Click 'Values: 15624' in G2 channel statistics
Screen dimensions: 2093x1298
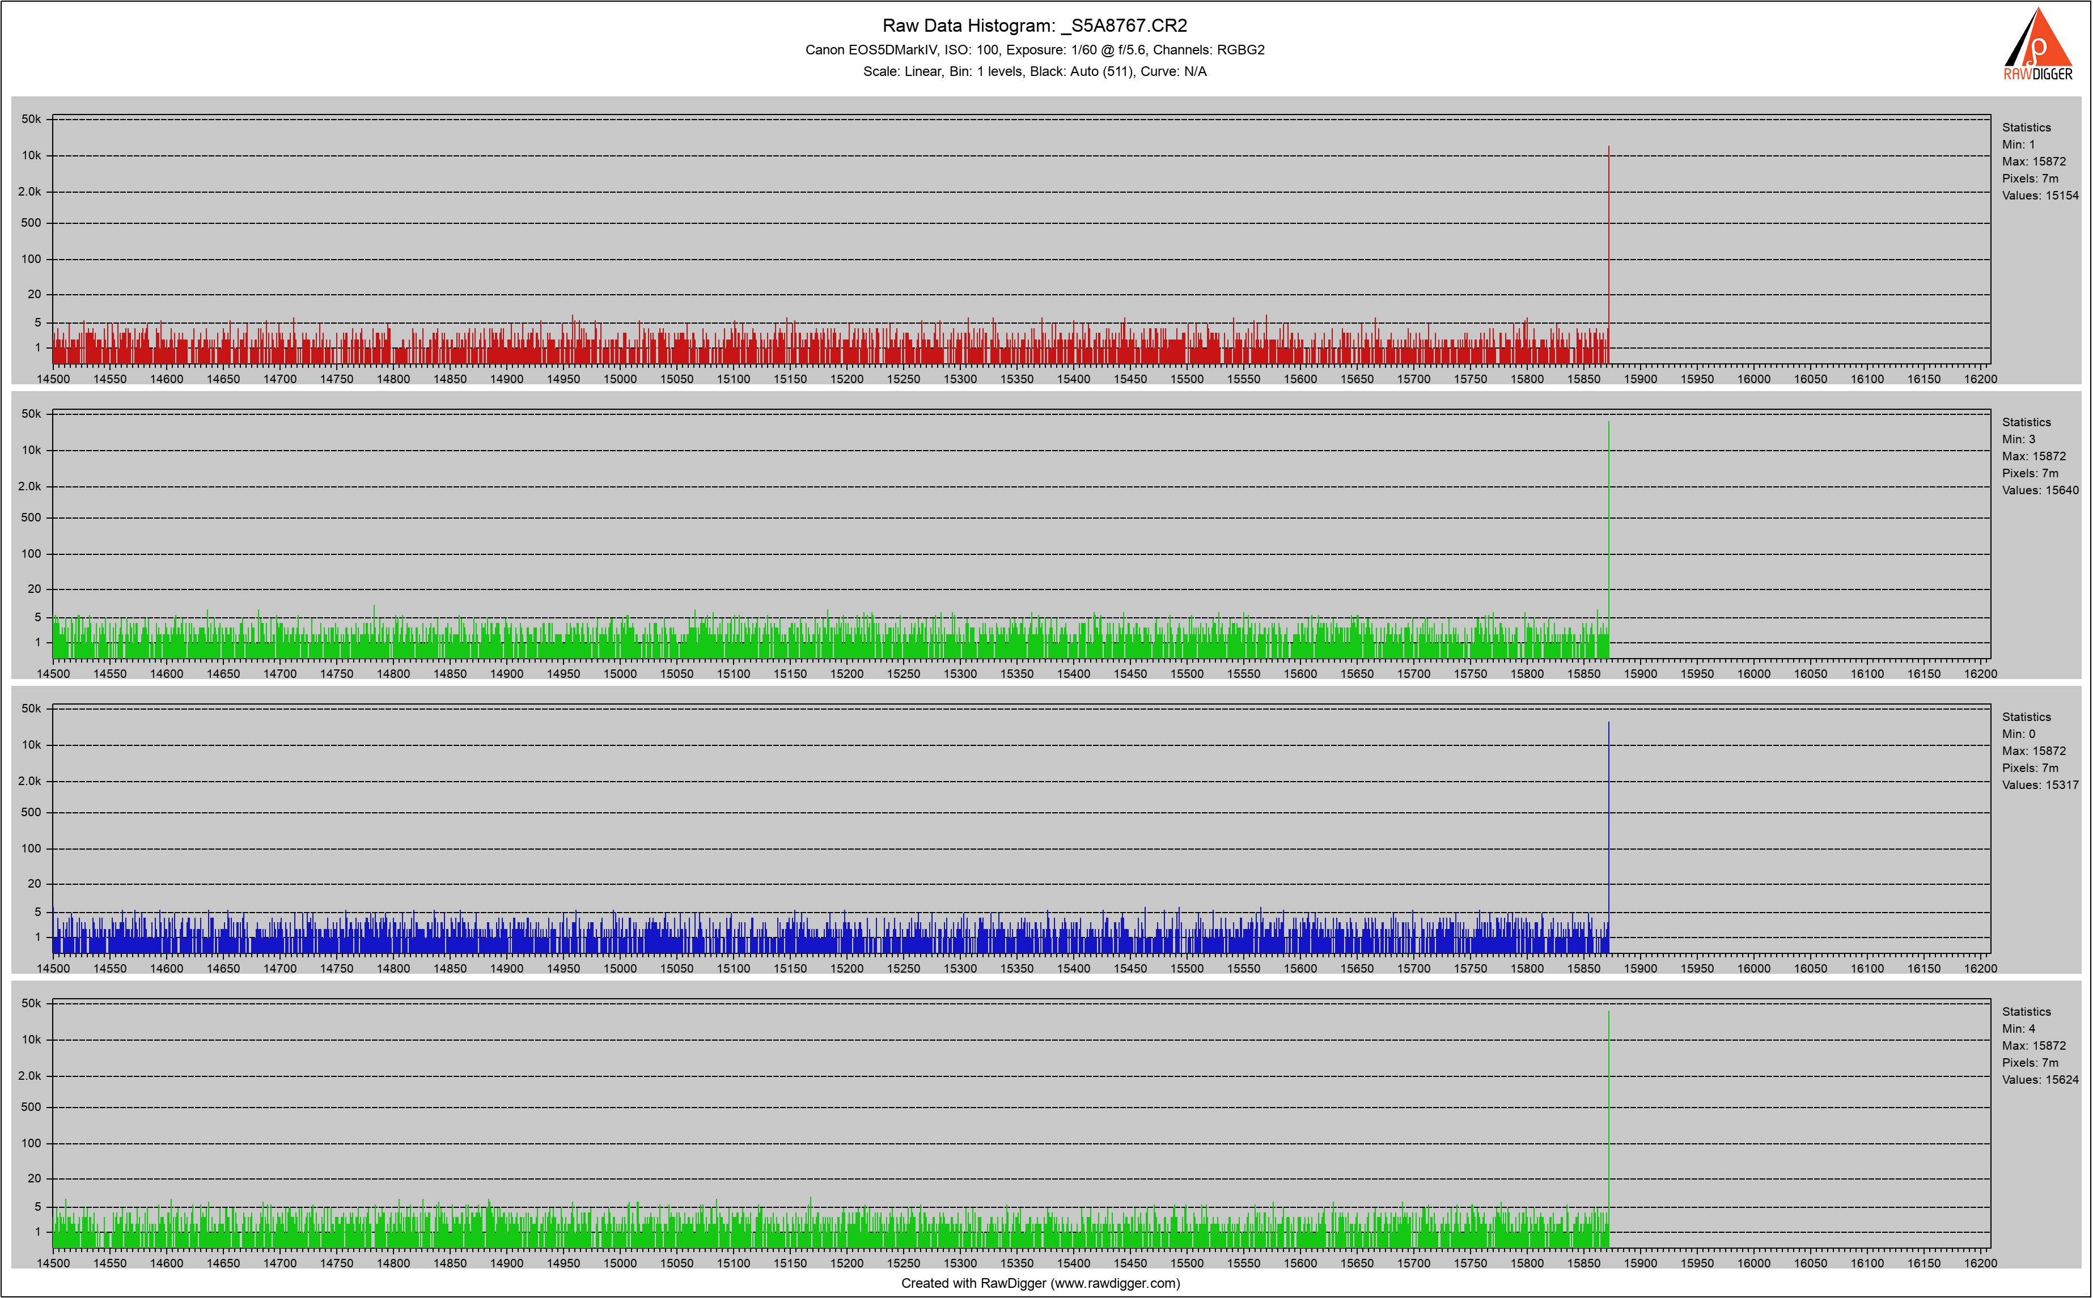click(x=2040, y=1080)
